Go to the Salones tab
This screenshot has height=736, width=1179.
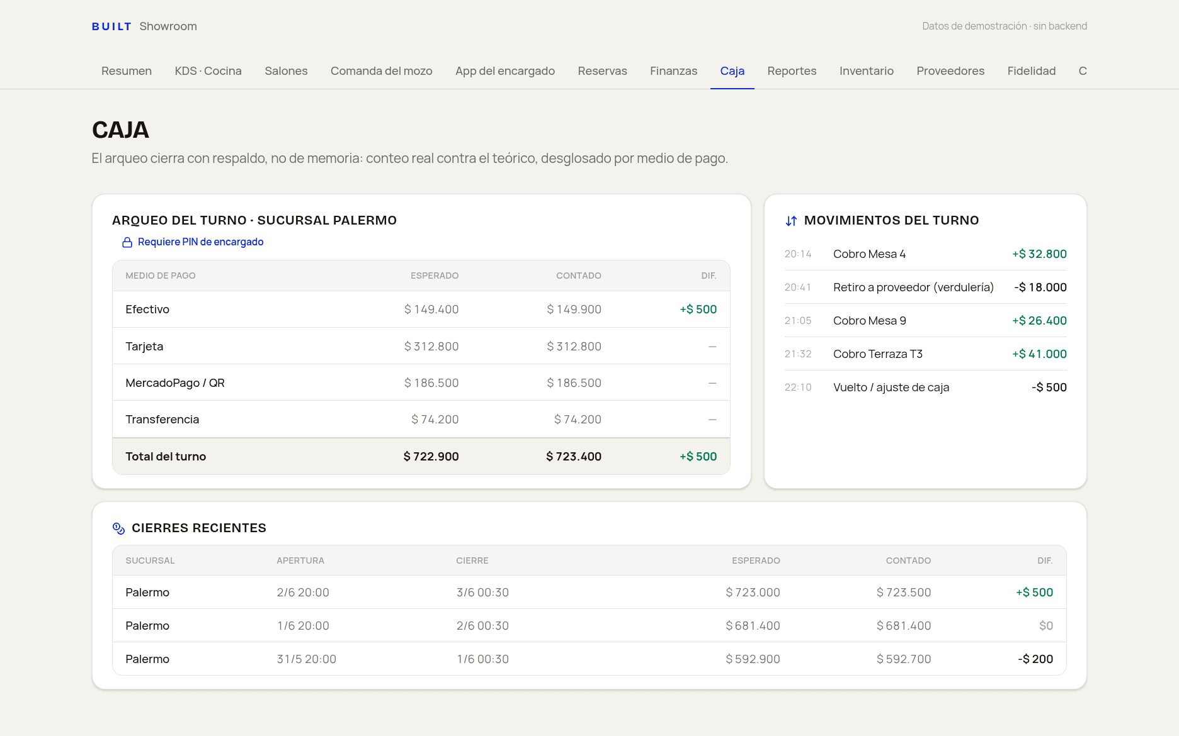pos(286,71)
